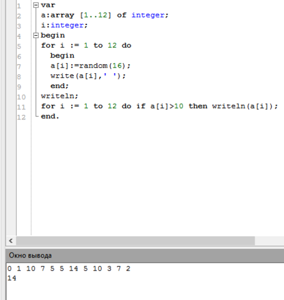284x300 pixels.
Task: Click line number 11 in the gutter
Action: coord(21,107)
